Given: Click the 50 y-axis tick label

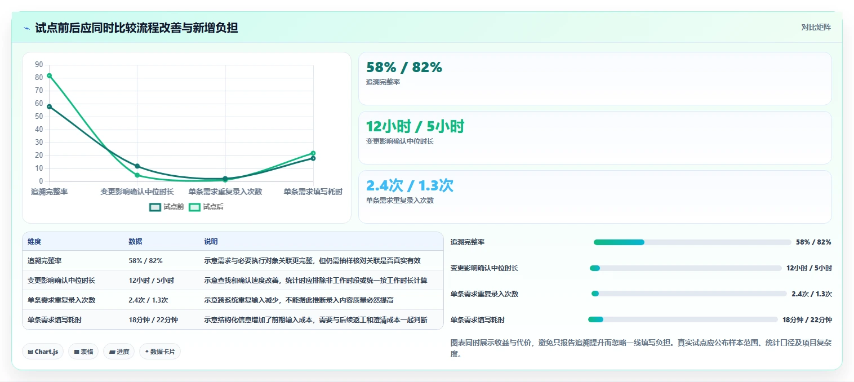Looking at the screenshot, I should (39, 117).
